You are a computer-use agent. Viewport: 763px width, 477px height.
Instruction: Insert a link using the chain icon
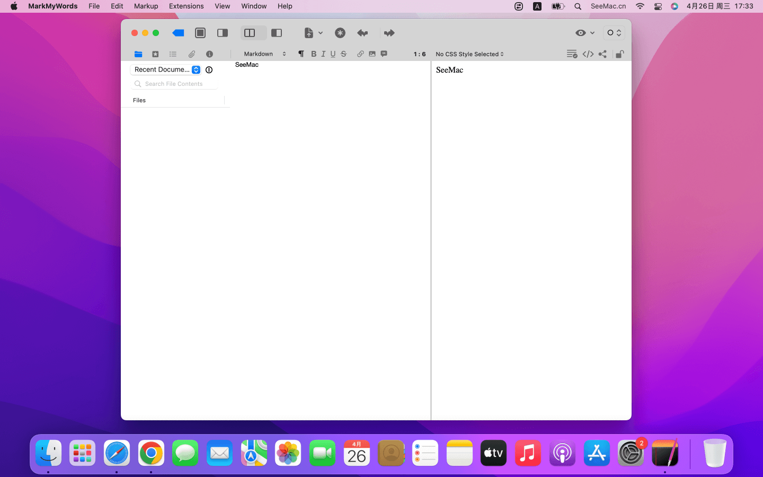coord(360,54)
